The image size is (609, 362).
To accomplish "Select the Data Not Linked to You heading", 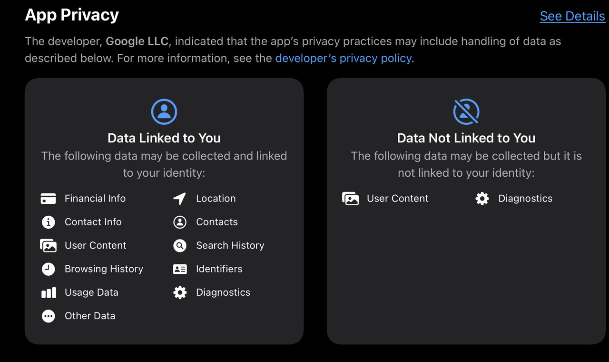I will (466, 138).
